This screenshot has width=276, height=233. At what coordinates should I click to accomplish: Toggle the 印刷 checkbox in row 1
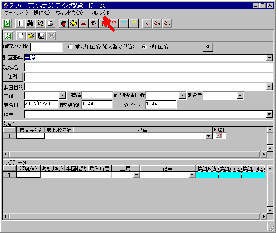(219, 136)
